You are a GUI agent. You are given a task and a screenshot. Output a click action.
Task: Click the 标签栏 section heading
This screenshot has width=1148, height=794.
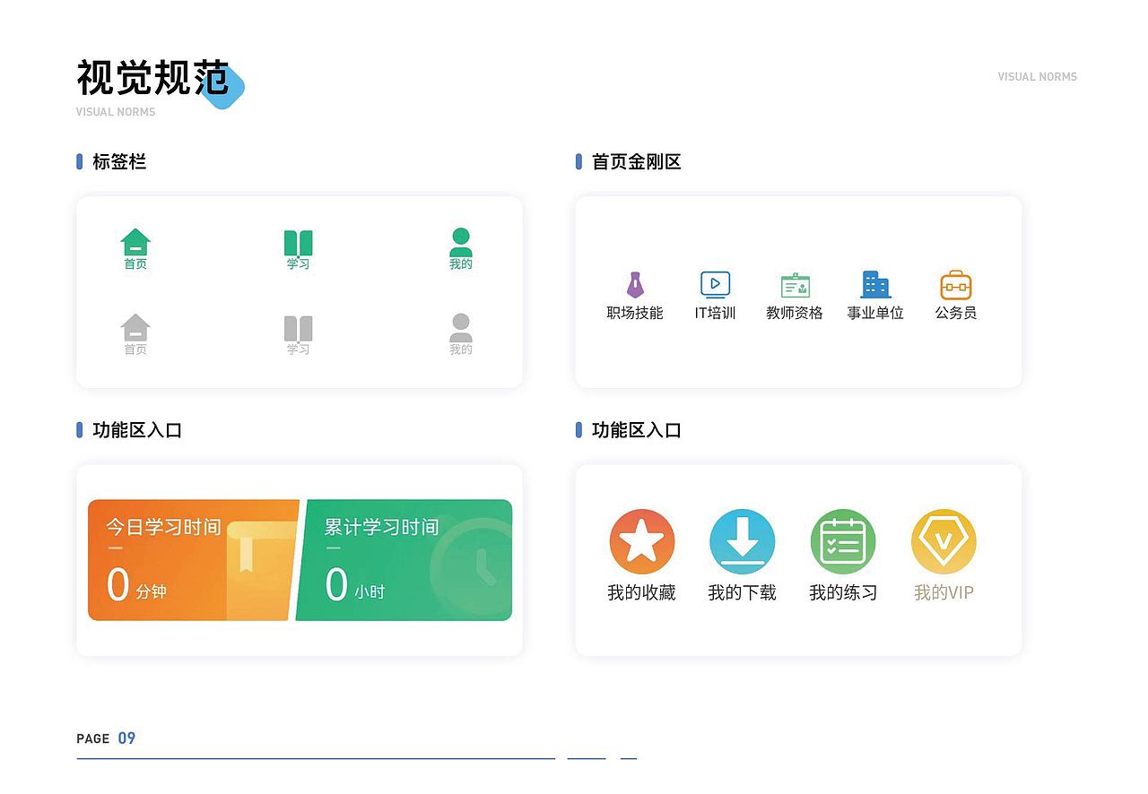[119, 162]
